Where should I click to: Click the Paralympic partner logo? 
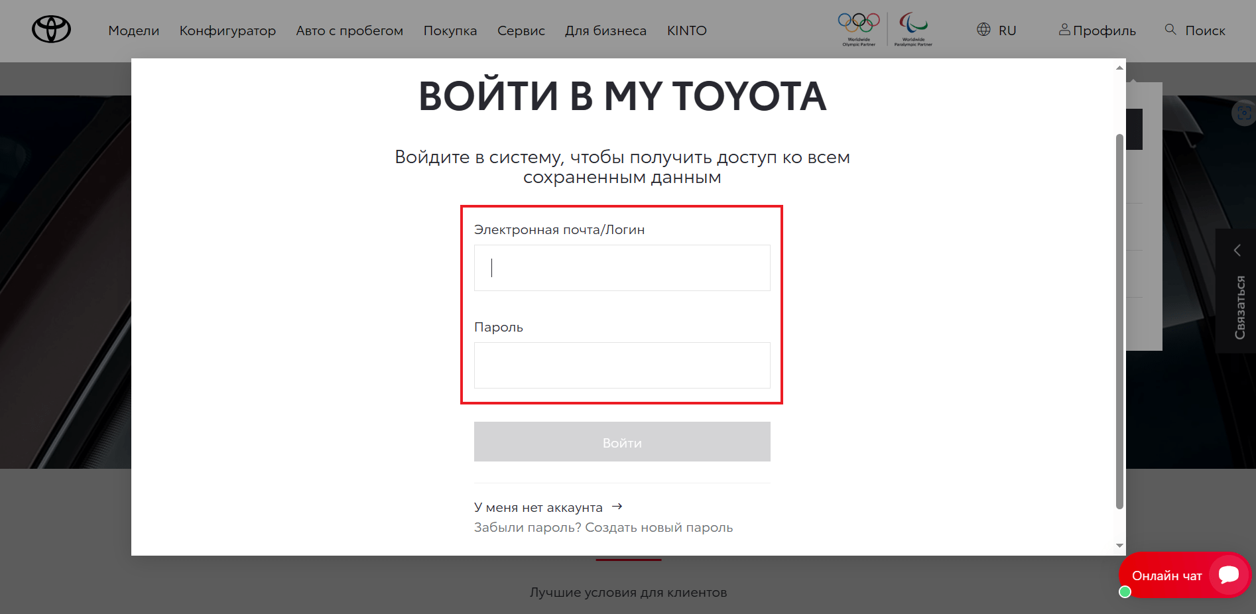click(x=913, y=29)
